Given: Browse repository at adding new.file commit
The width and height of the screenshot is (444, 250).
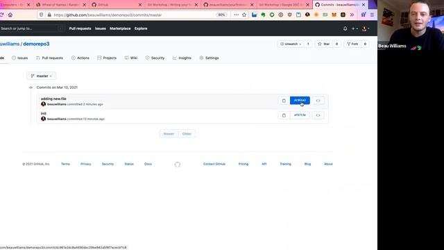Looking at the screenshot, I should (x=318, y=101).
